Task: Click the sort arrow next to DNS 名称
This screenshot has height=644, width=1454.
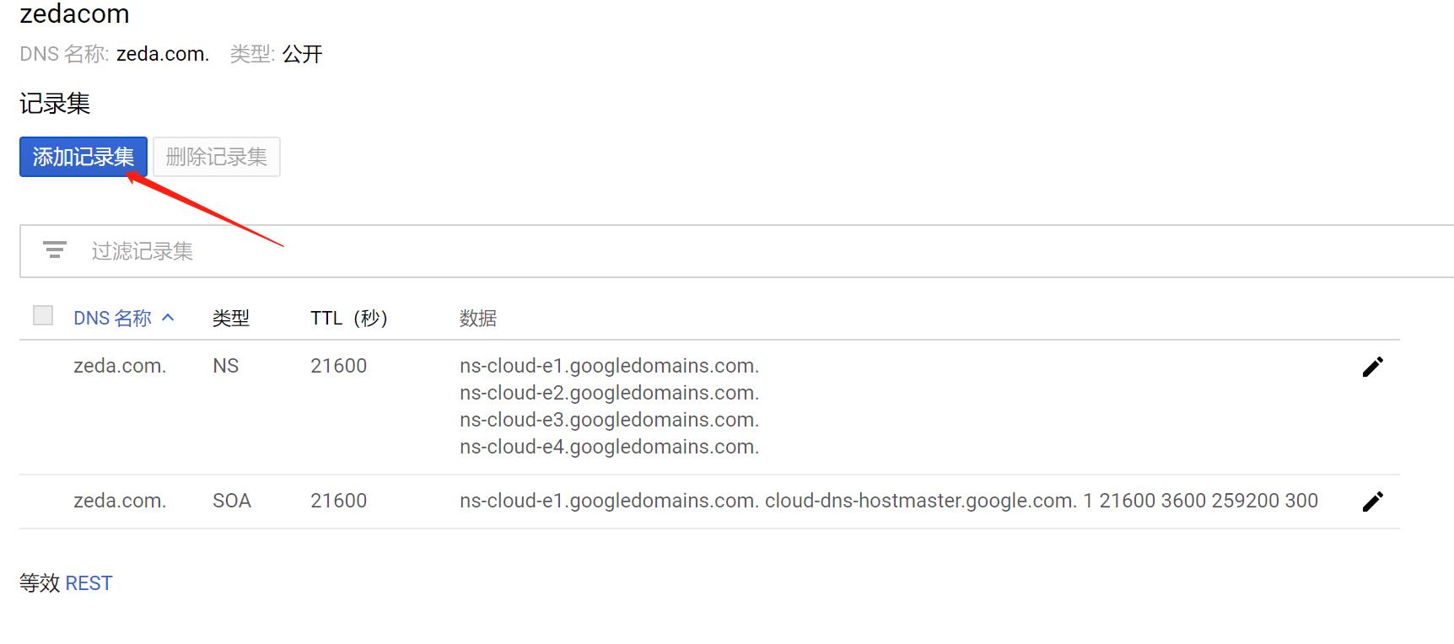Action: point(168,318)
